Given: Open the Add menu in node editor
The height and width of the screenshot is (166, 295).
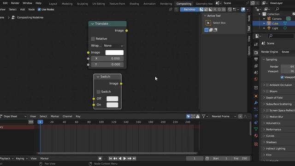Looking at the screenshot, I should tap(23, 9).
